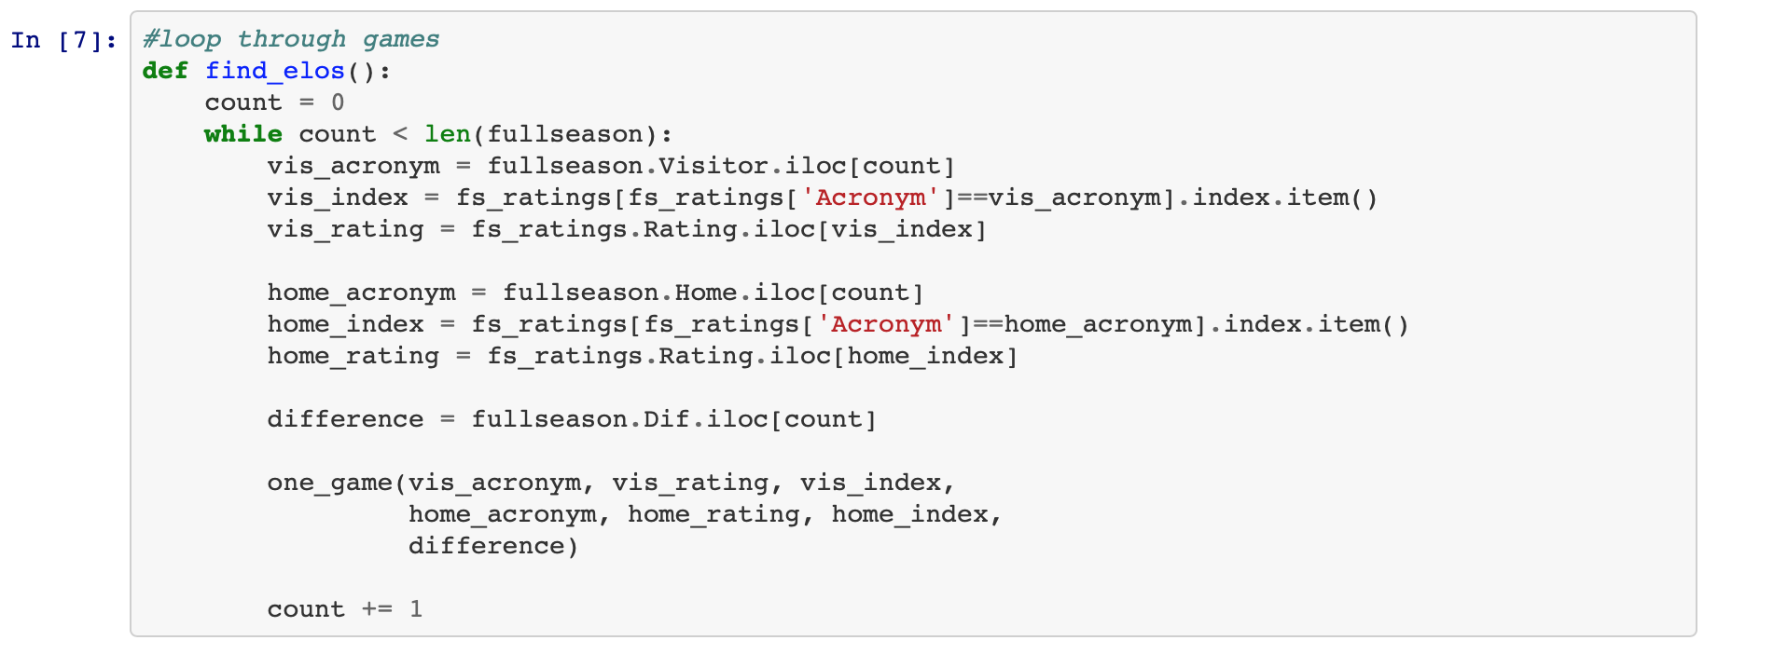Image resolution: width=1787 pixels, height=654 pixels.
Task: Click the 'Acronym' string on vis_index line
Action: [870, 198]
